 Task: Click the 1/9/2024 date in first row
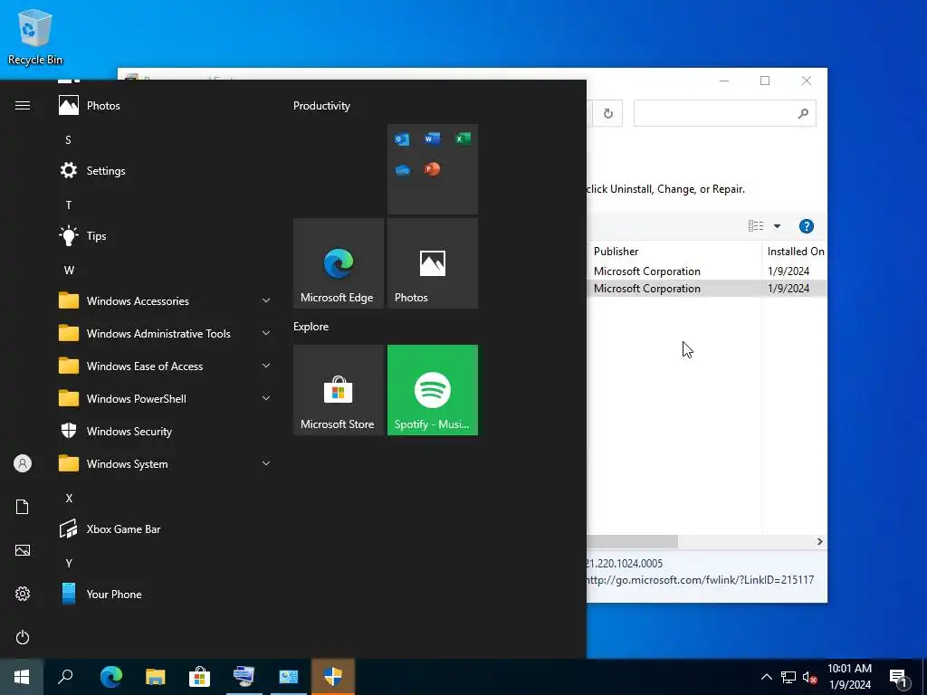tap(788, 271)
